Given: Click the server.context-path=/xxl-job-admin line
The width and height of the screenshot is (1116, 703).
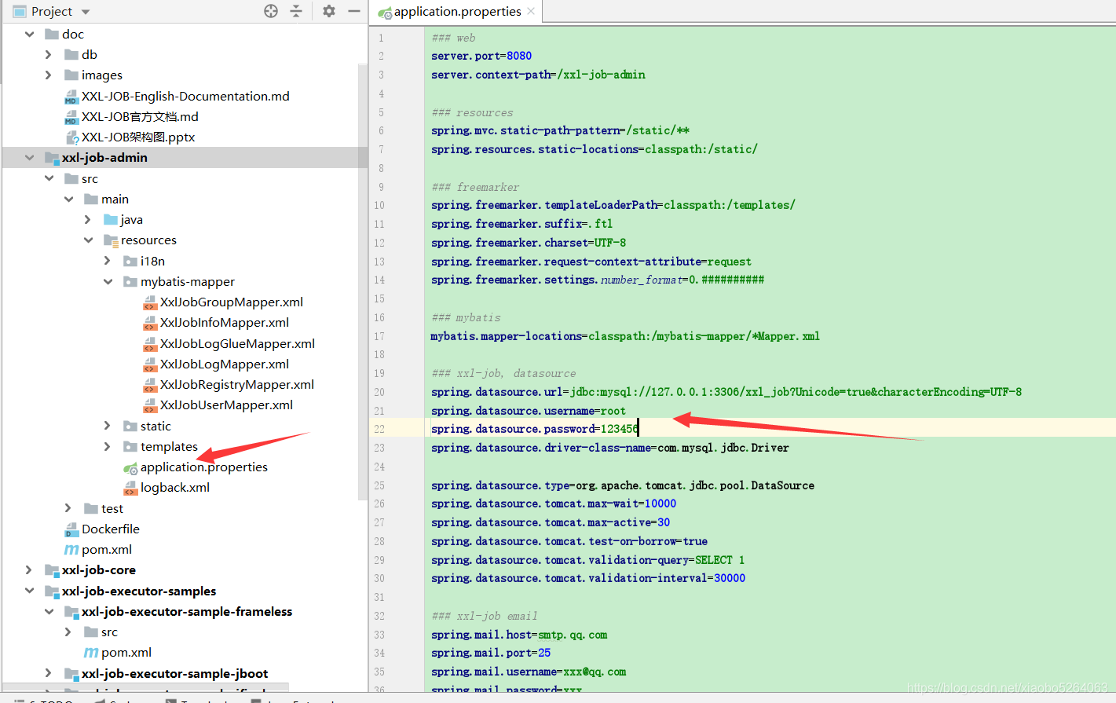Looking at the screenshot, I should click(538, 75).
